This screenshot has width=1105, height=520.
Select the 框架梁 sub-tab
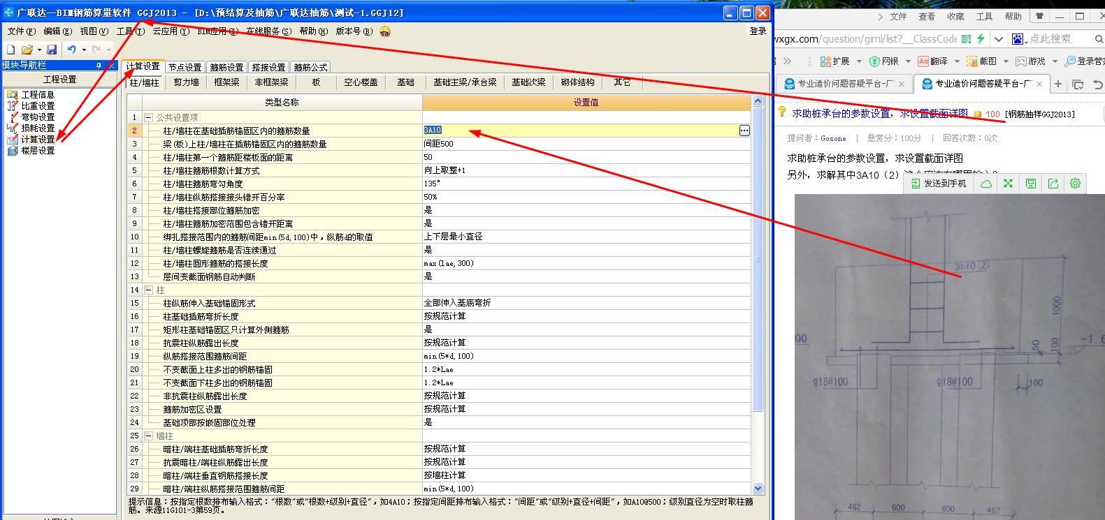pyautogui.click(x=226, y=82)
